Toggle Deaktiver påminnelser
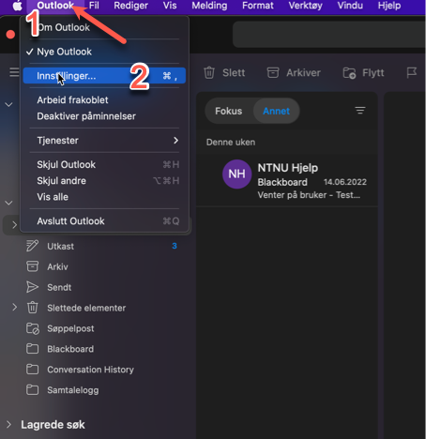426x439 pixels. tap(104, 116)
